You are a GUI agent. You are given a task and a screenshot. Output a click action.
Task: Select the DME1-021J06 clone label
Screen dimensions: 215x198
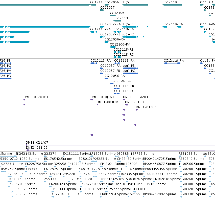coord(37,148)
